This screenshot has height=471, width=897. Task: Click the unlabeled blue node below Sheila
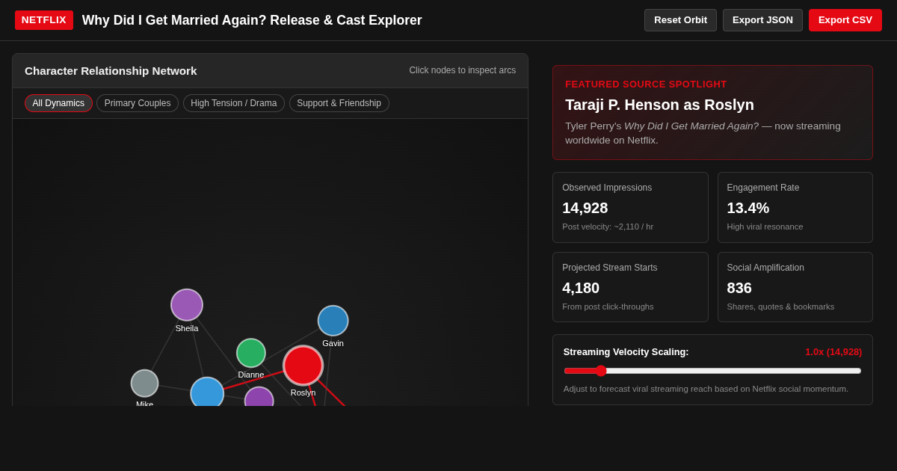click(207, 392)
